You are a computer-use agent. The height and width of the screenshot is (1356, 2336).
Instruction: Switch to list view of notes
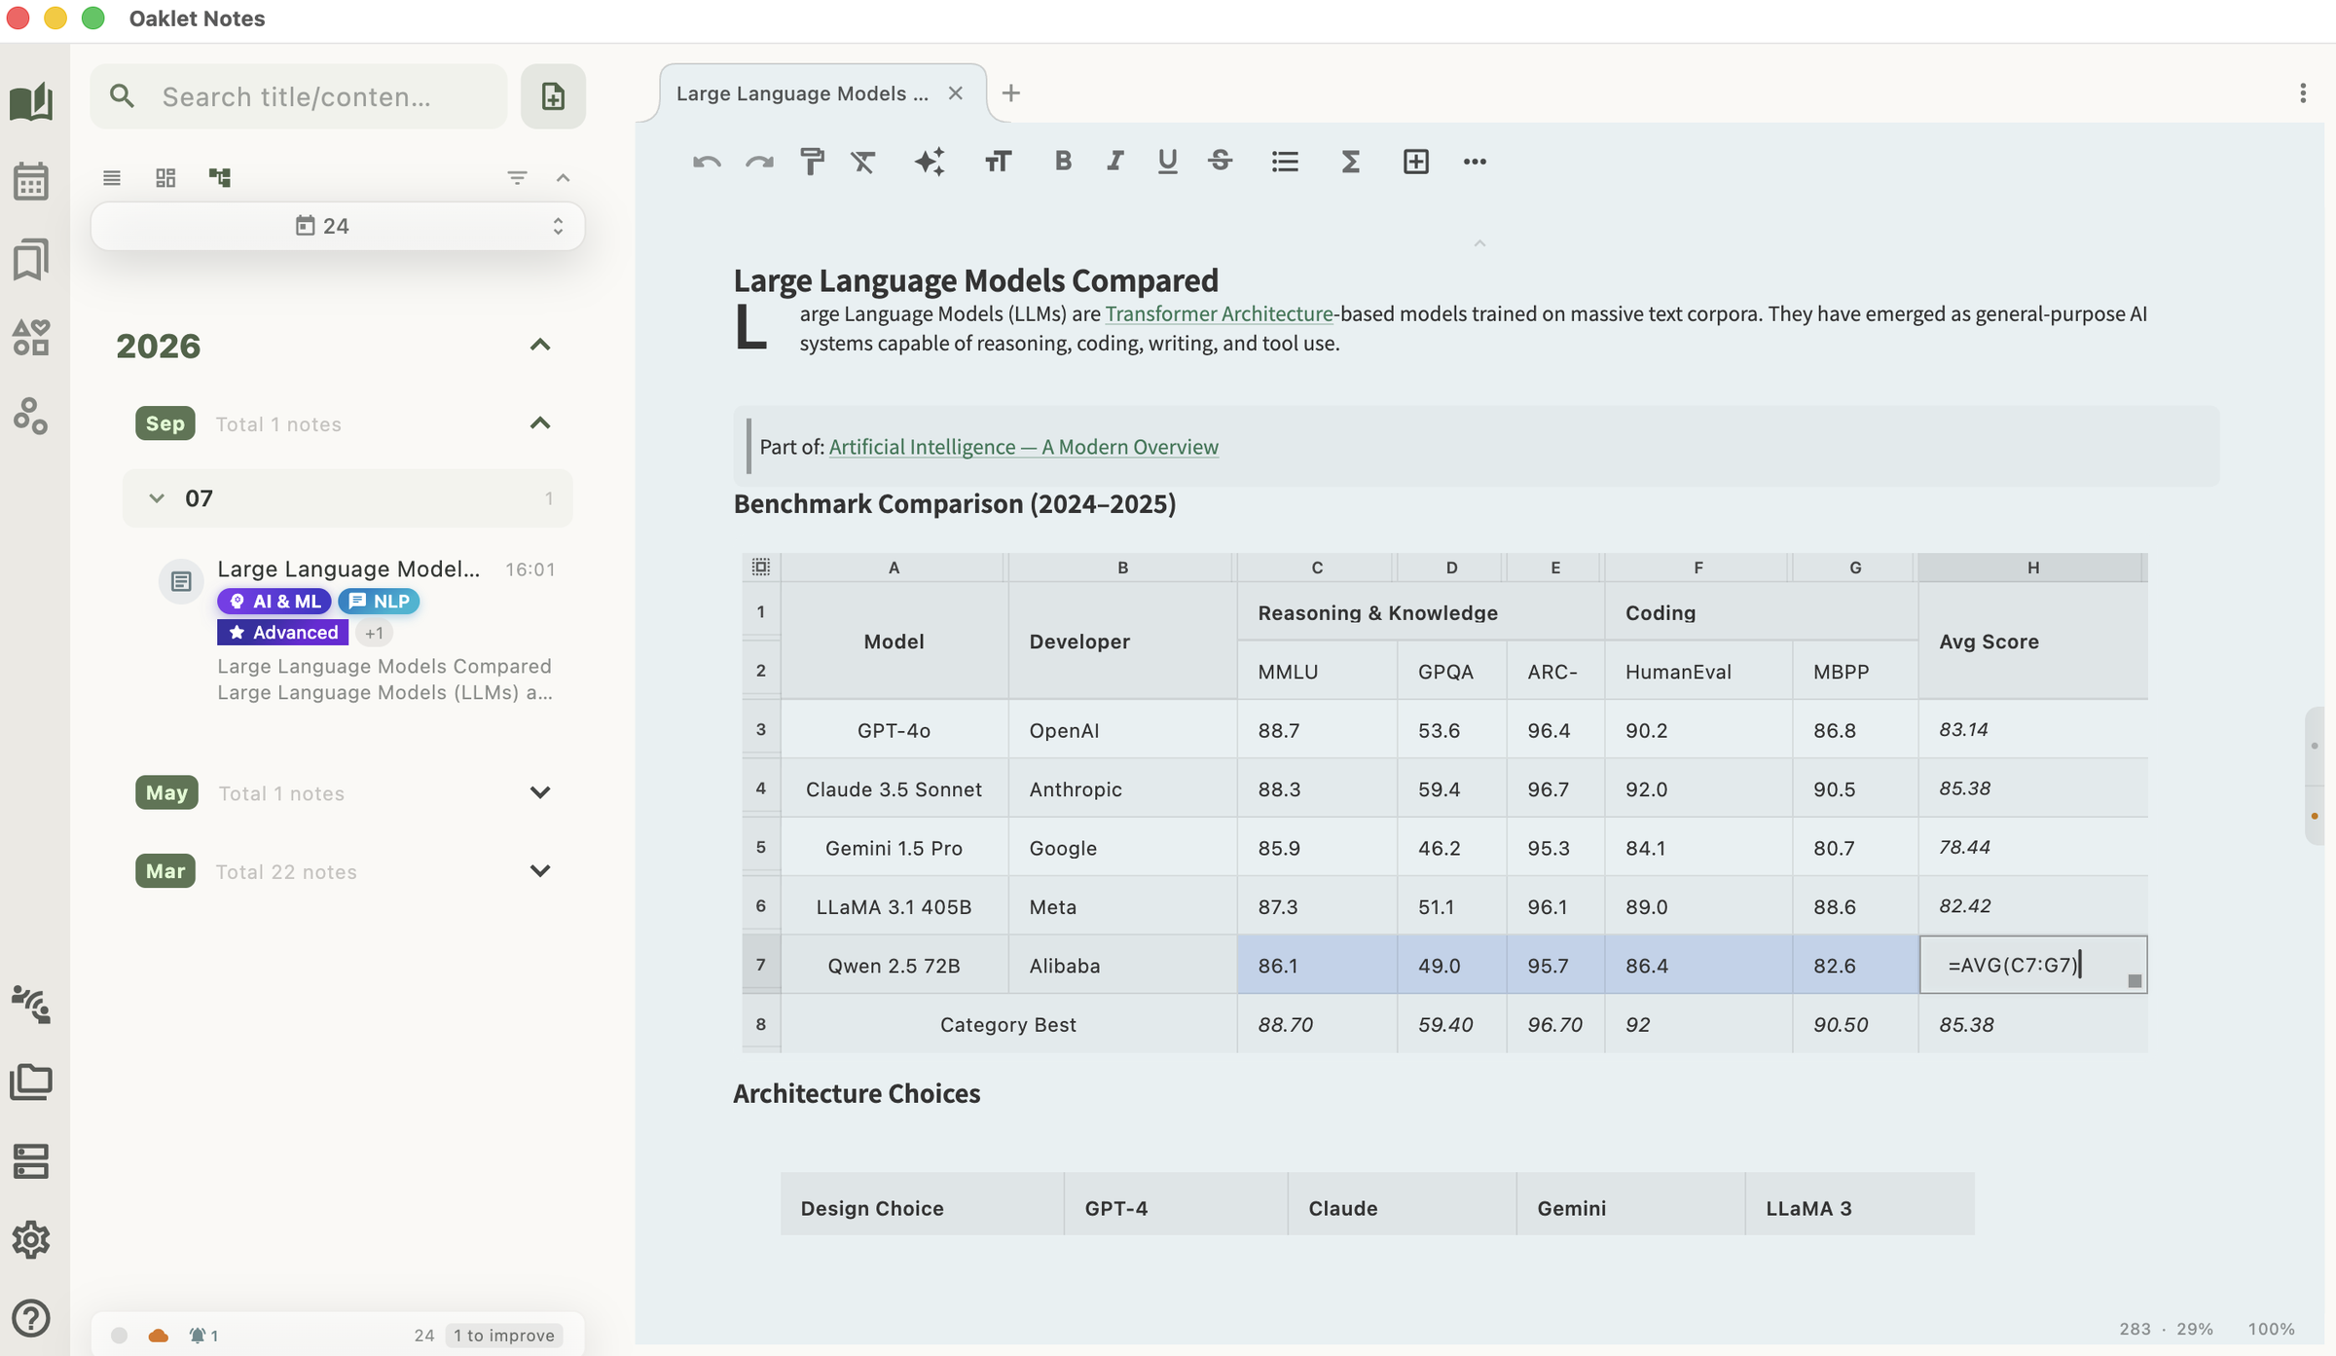(x=112, y=177)
